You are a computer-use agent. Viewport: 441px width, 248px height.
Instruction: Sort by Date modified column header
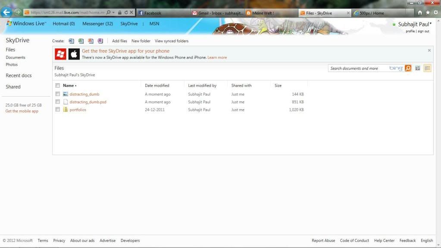[157, 85]
